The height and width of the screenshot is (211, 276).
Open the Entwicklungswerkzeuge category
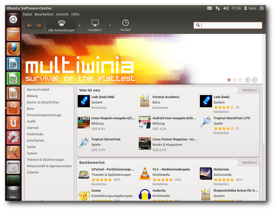tap(44, 115)
